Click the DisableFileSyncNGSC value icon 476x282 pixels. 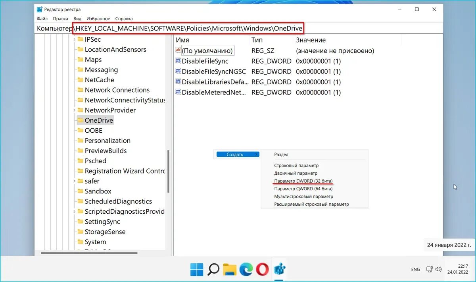178,71
